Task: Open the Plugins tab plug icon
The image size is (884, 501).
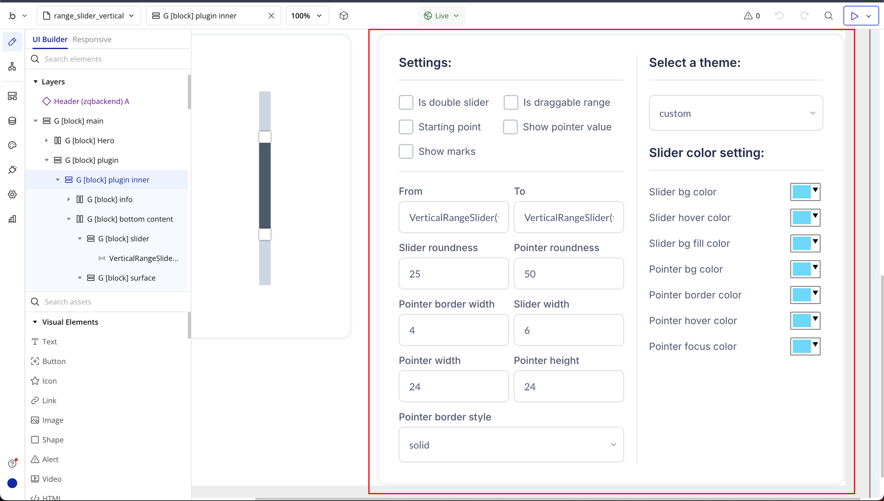Action: pyautogui.click(x=12, y=169)
